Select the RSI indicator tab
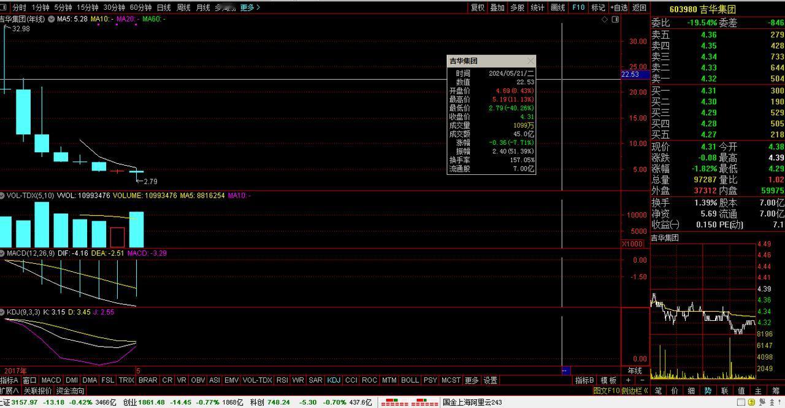 [x=282, y=380]
